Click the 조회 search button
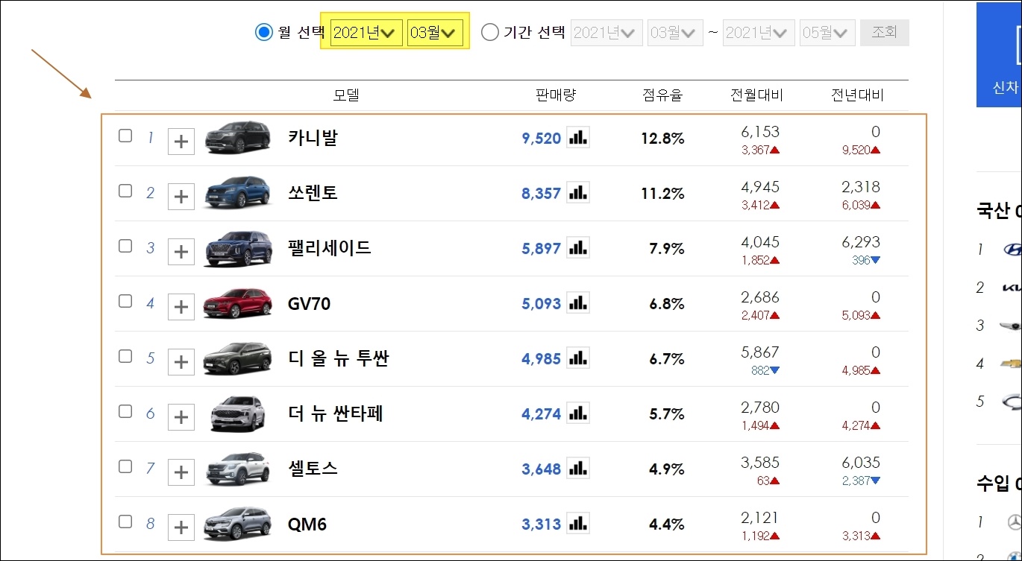This screenshot has height=561, width=1022. pyautogui.click(x=884, y=33)
